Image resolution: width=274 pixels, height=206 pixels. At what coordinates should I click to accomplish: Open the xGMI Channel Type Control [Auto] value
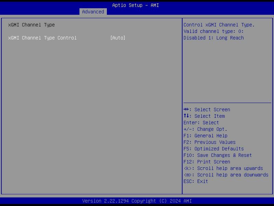click(x=118, y=38)
